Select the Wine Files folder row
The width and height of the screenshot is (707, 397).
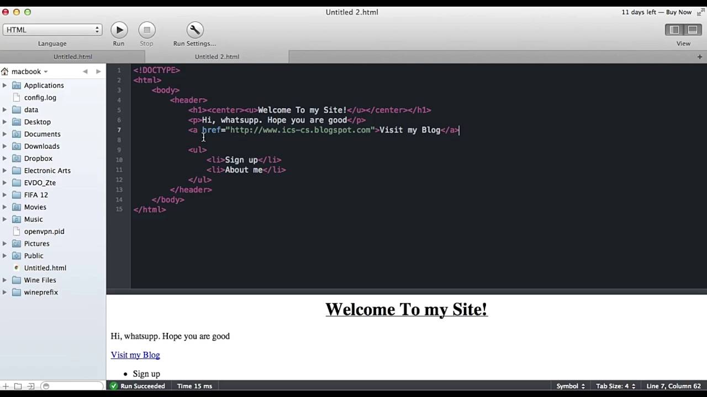(53, 280)
